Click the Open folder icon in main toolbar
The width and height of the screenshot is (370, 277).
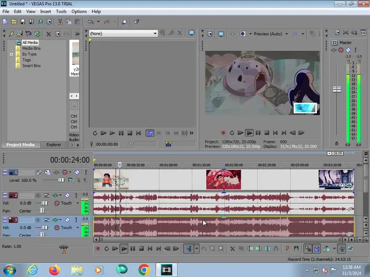coord(14,22)
